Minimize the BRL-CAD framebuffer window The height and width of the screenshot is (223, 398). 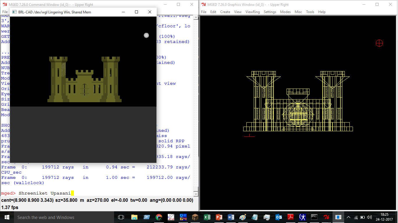coord(123,12)
